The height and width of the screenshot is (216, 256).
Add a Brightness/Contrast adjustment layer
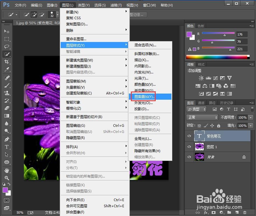(201, 78)
